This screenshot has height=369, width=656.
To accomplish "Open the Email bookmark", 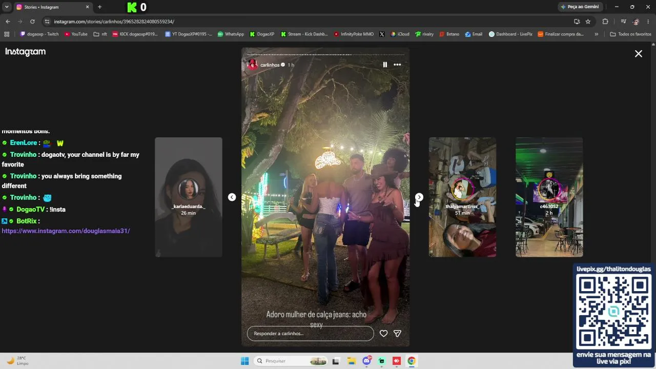I will 474,34.
